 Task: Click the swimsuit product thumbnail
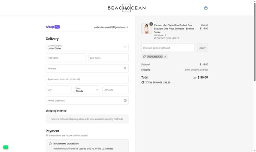pos(146,29)
